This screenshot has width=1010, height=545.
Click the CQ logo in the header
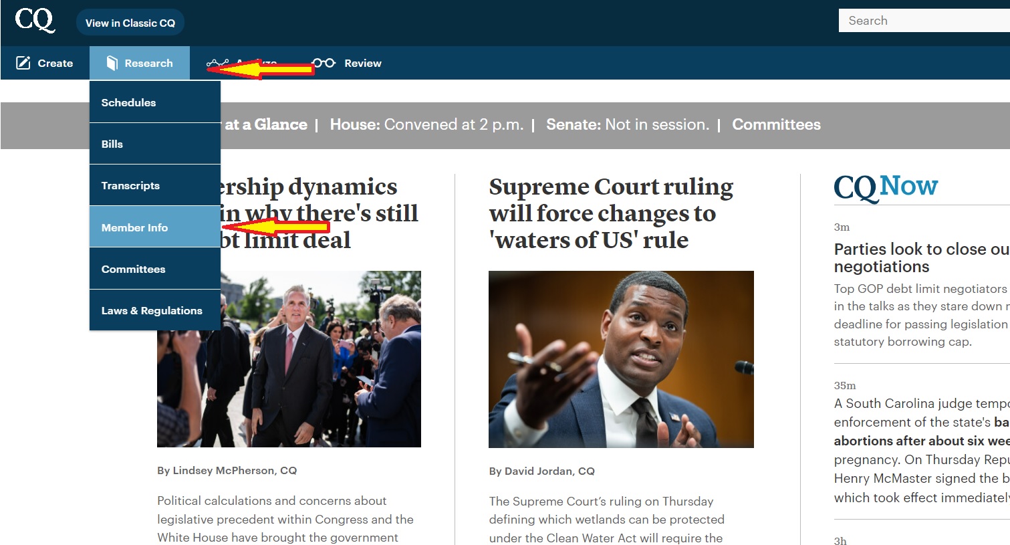tap(35, 19)
